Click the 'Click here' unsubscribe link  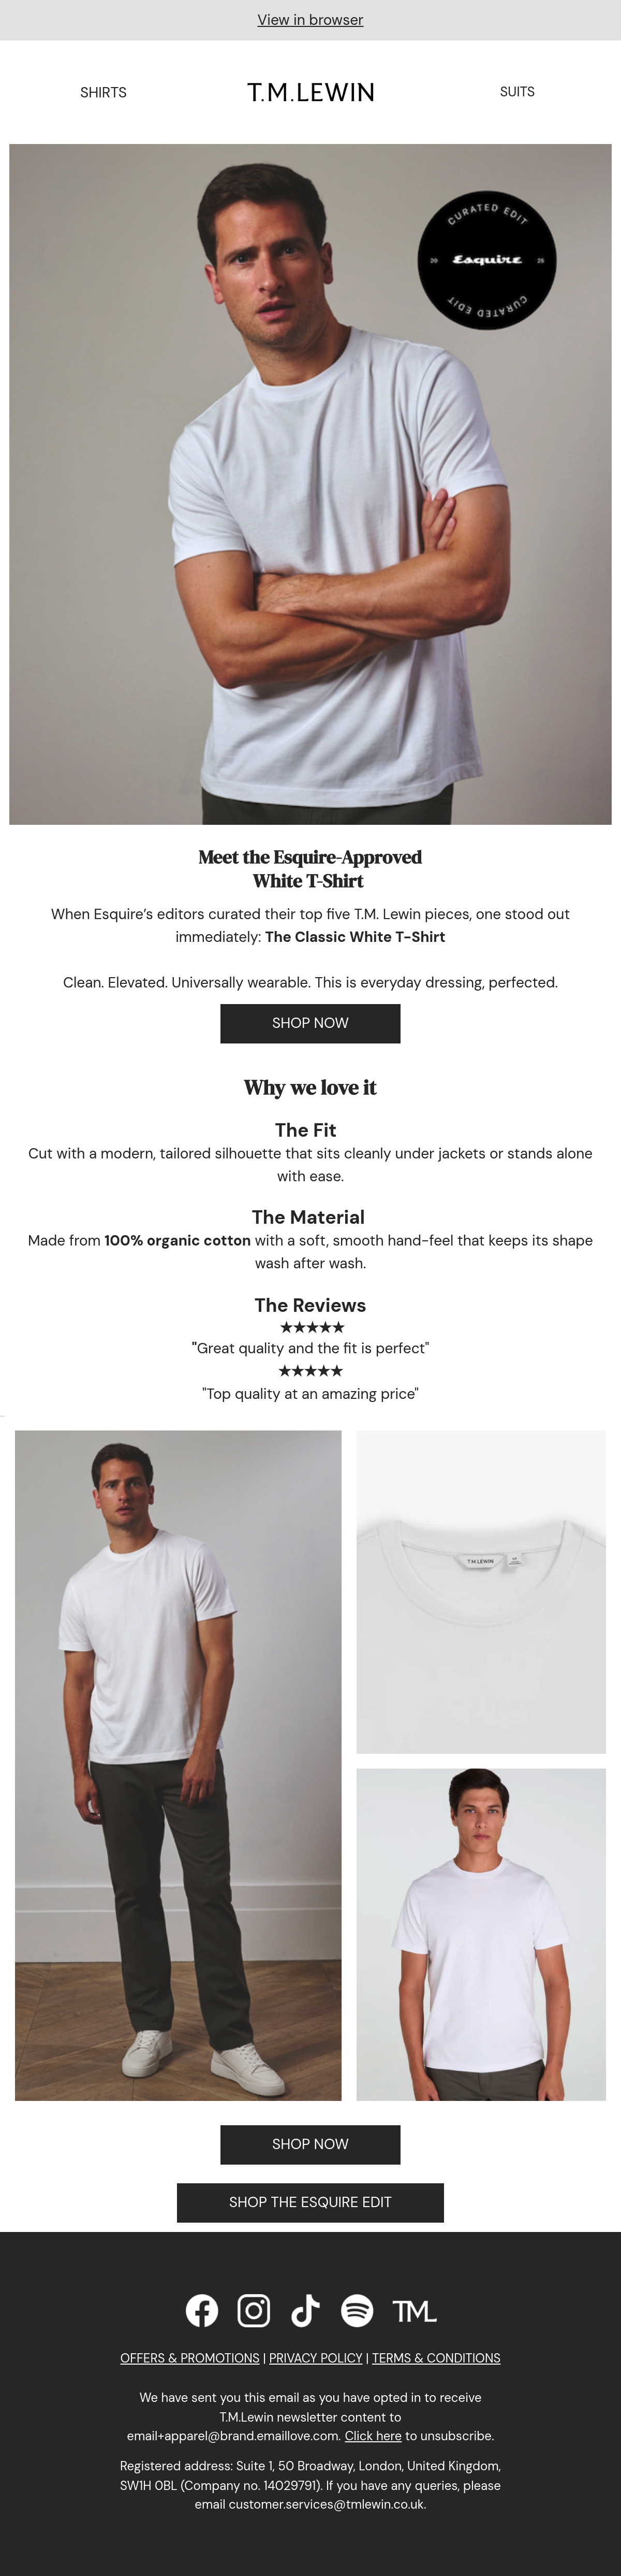point(374,2436)
